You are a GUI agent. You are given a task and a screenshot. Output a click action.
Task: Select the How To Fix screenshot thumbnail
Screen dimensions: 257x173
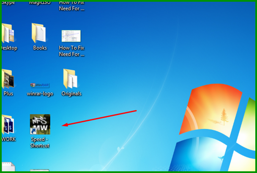[71, 36]
